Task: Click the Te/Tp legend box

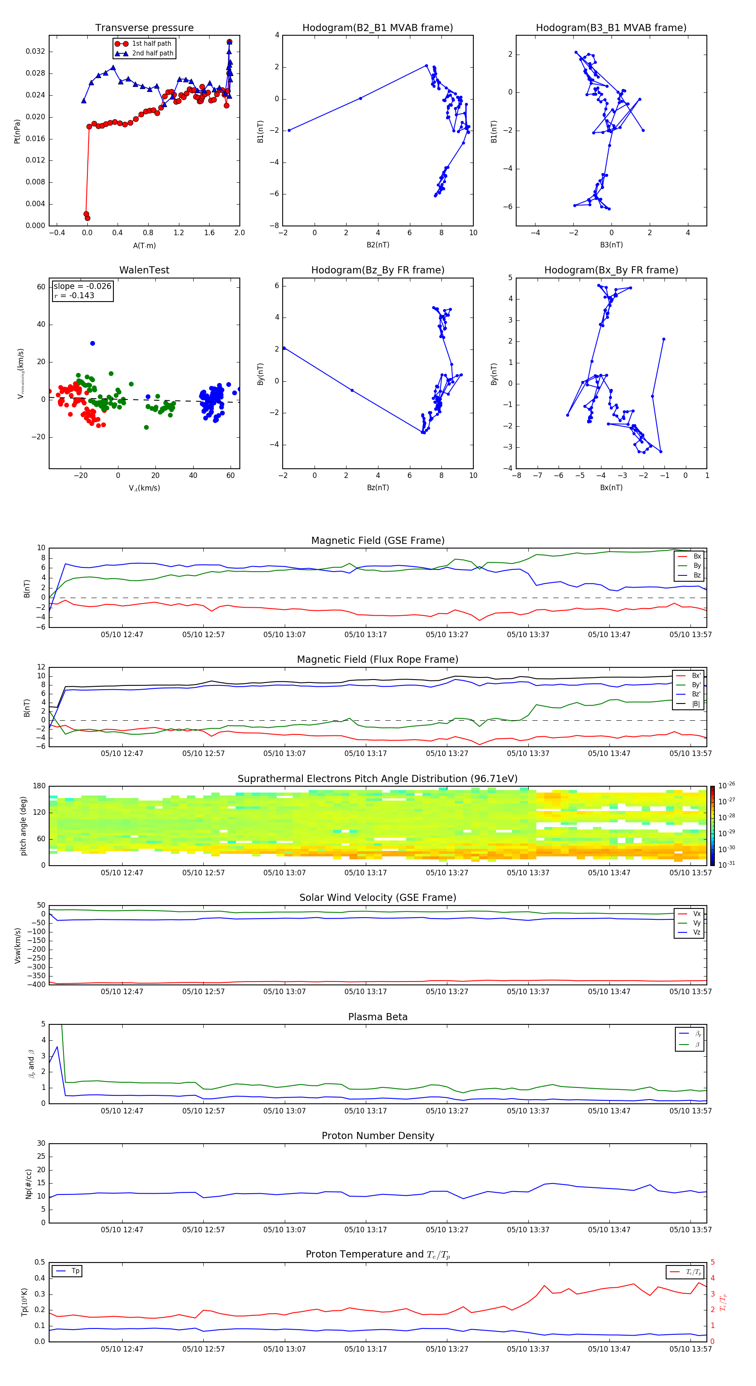Action: (x=685, y=1272)
